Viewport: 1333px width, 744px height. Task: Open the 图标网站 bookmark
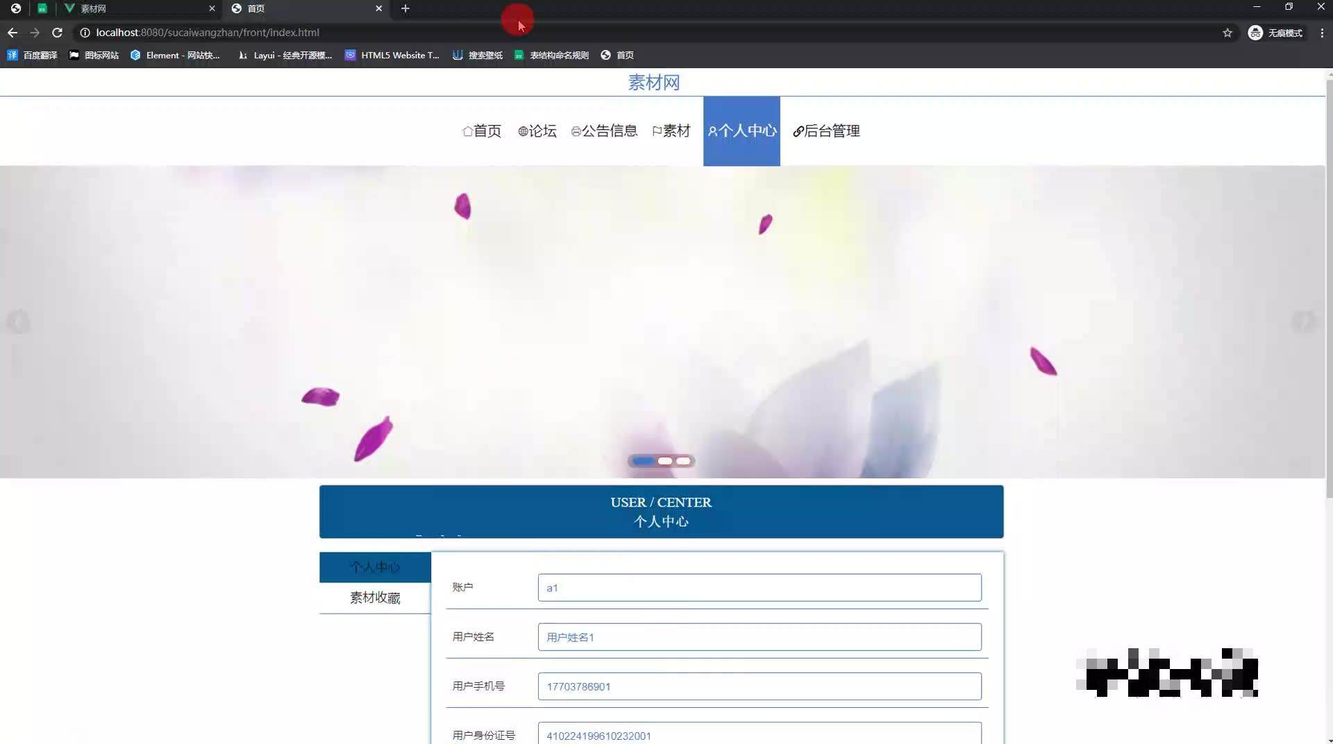[x=94, y=55]
